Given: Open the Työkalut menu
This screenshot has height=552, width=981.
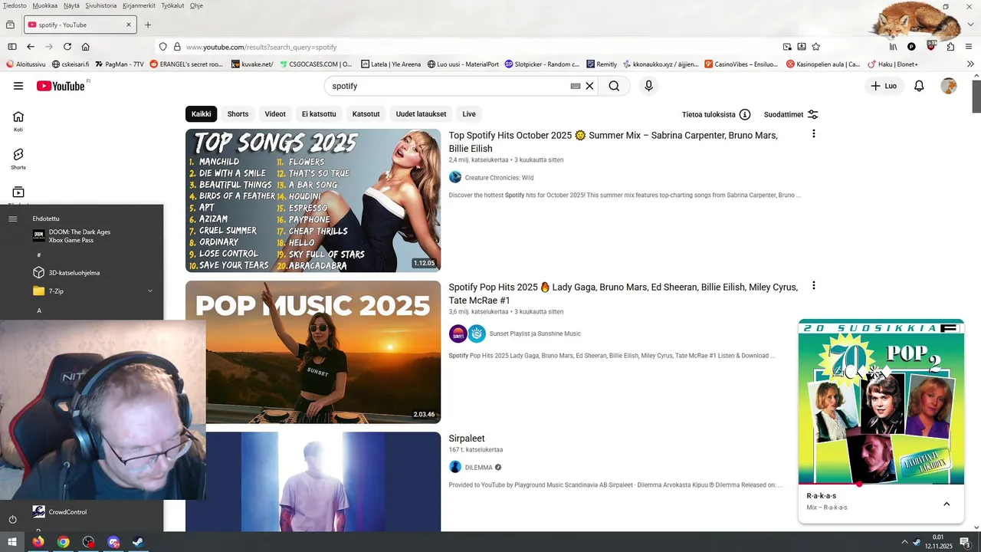Looking at the screenshot, I should [172, 5].
